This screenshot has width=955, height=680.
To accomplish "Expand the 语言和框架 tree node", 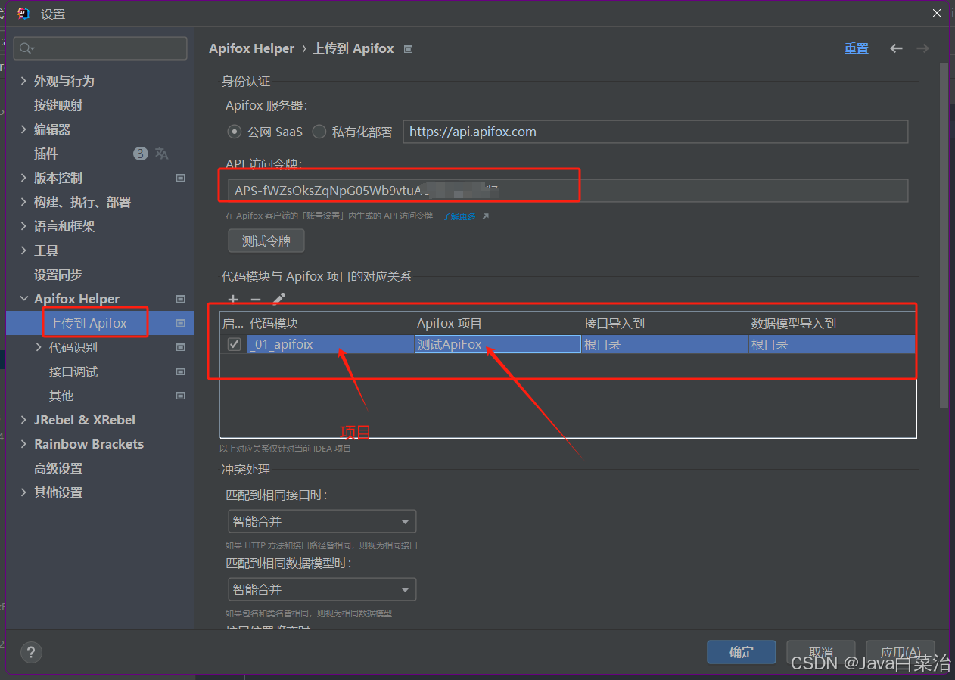I will 23,226.
